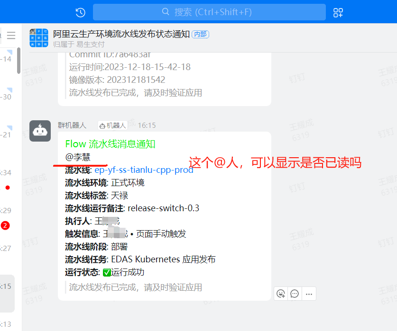Open the sidebar hamburger menu icon
Viewport: 397px width, 331px height.
pyautogui.click(x=11, y=36)
